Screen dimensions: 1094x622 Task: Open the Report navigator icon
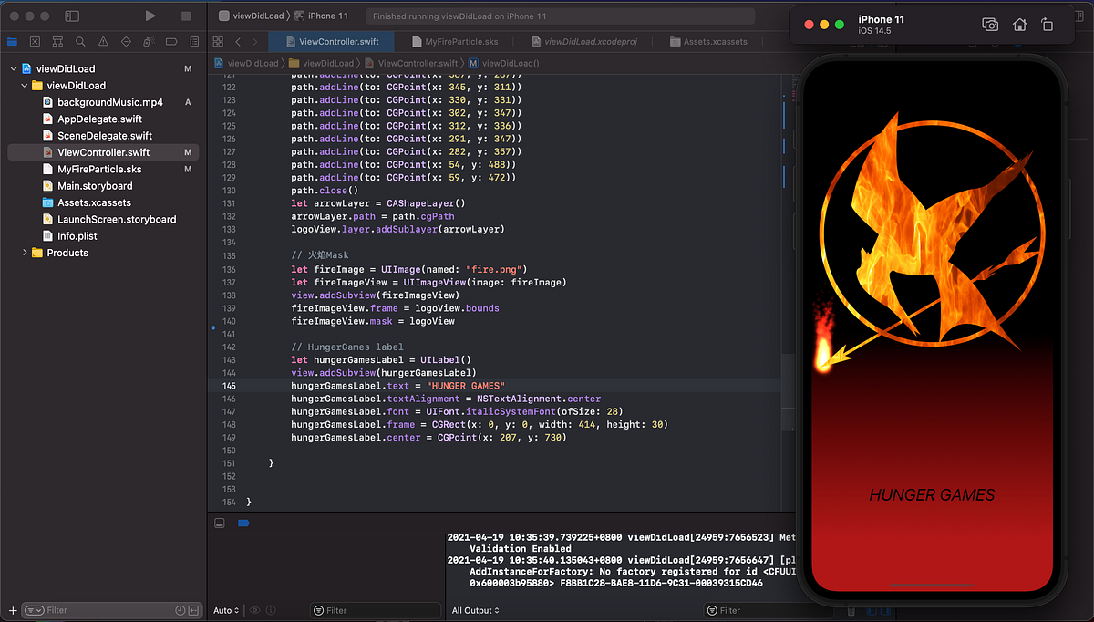[193, 41]
